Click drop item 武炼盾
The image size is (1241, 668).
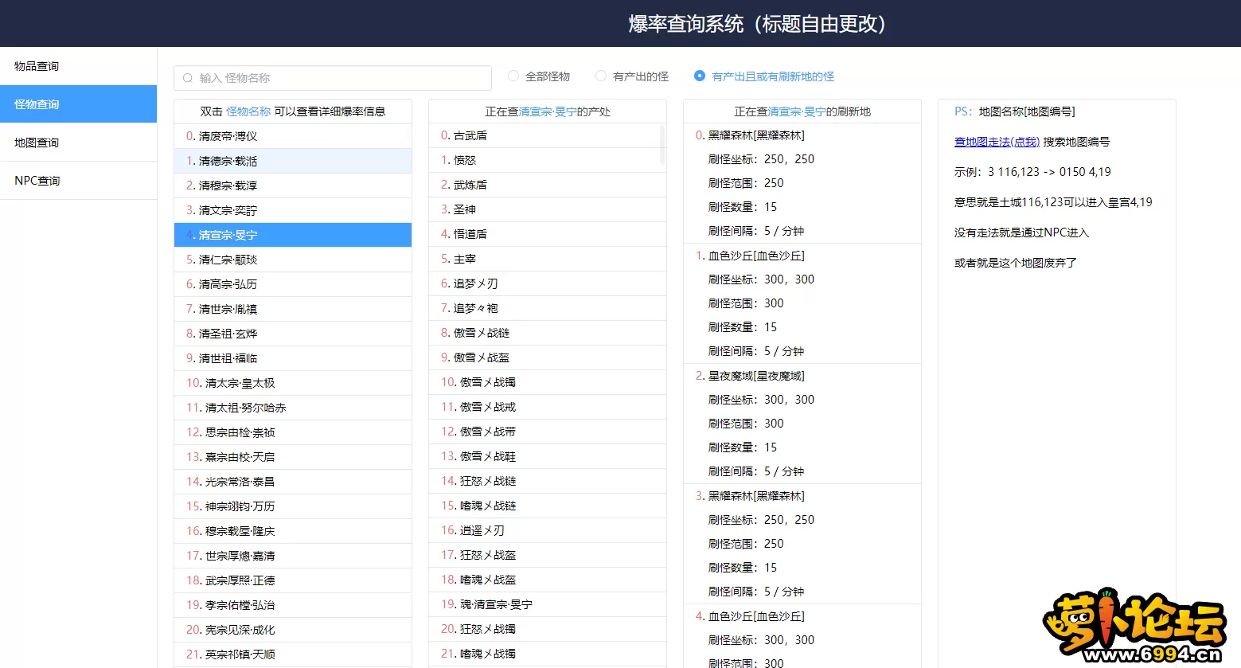click(548, 185)
